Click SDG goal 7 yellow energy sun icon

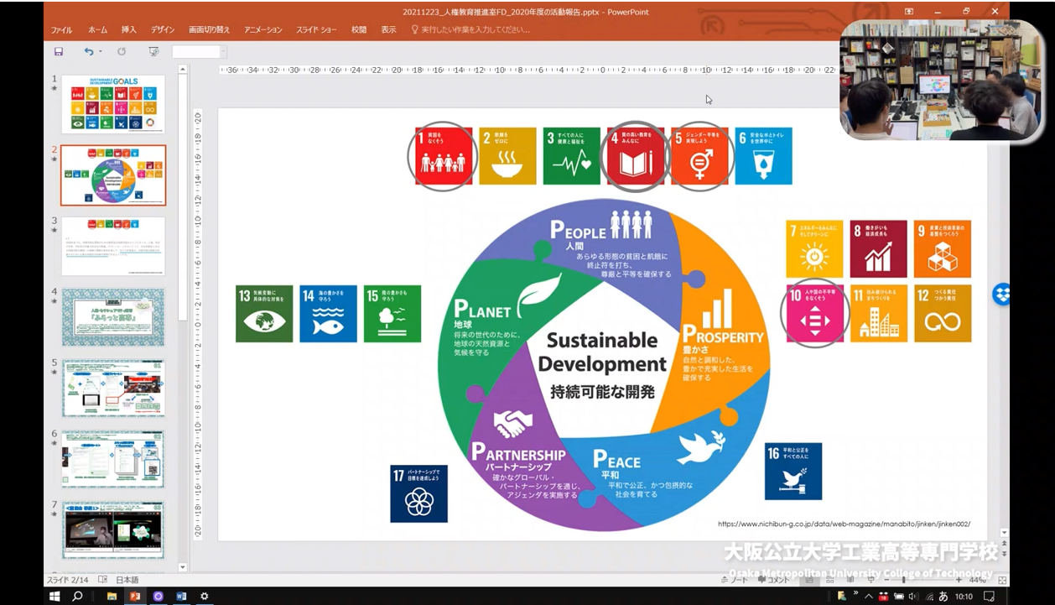(x=814, y=249)
